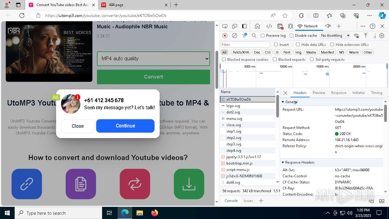Viewport: 389px width, 219px height.
Task: Check Hide data URLs checkbox
Action: point(298,44)
